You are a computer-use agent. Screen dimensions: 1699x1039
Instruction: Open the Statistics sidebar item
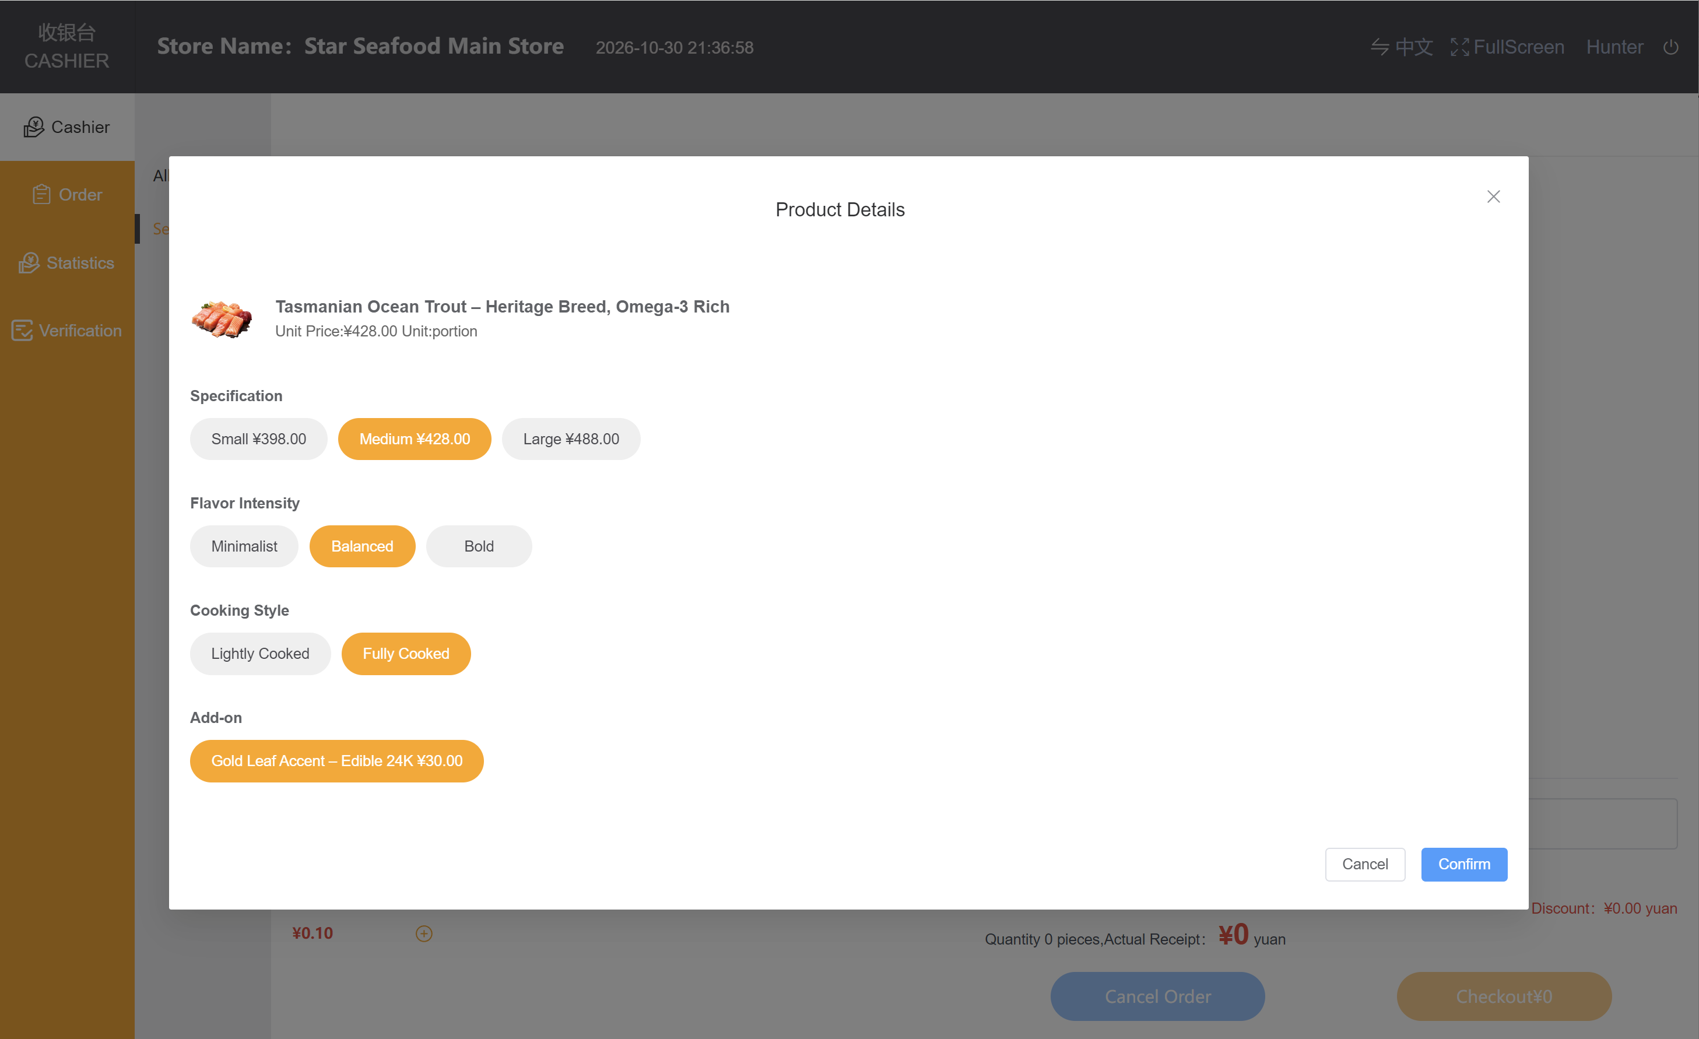tap(67, 263)
